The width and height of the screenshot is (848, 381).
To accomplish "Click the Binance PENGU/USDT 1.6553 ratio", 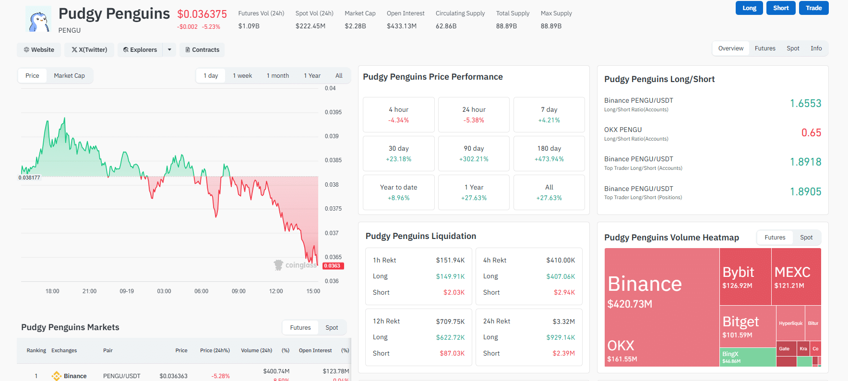I will coord(805,104).
